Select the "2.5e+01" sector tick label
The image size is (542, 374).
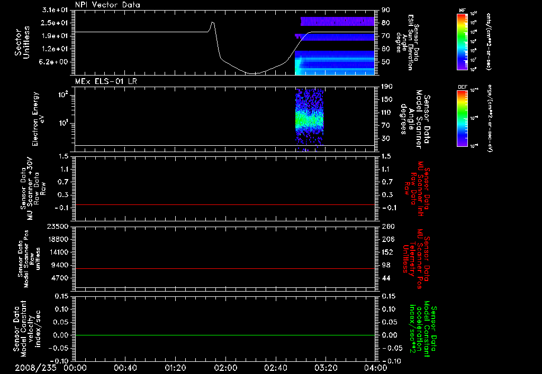(x=55, y=23)
